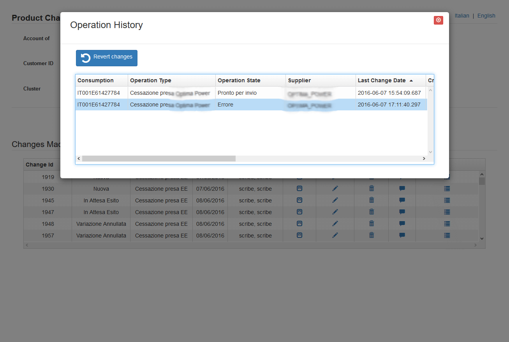Screen dimensions: 509x342
Task: Click the trash icon in row 1930
Action: click(372, 189)
